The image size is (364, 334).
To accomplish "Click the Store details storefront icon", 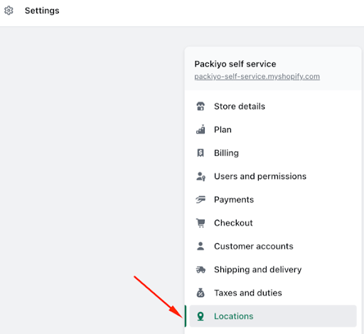I will (200, 107).
